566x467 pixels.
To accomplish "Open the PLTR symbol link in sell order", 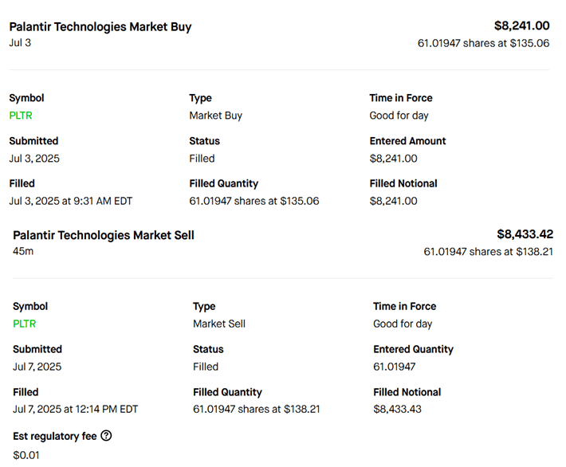I will pyautogui.click(x=24, y=324).
